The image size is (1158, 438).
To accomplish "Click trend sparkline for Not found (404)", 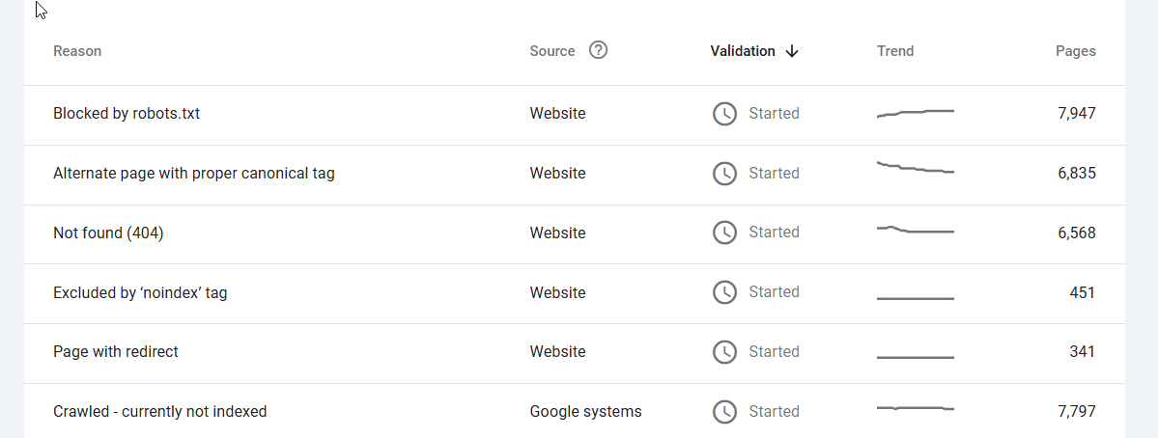I will [915, 230].
